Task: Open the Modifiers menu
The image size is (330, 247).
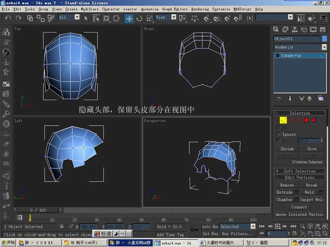Action: 89,9
